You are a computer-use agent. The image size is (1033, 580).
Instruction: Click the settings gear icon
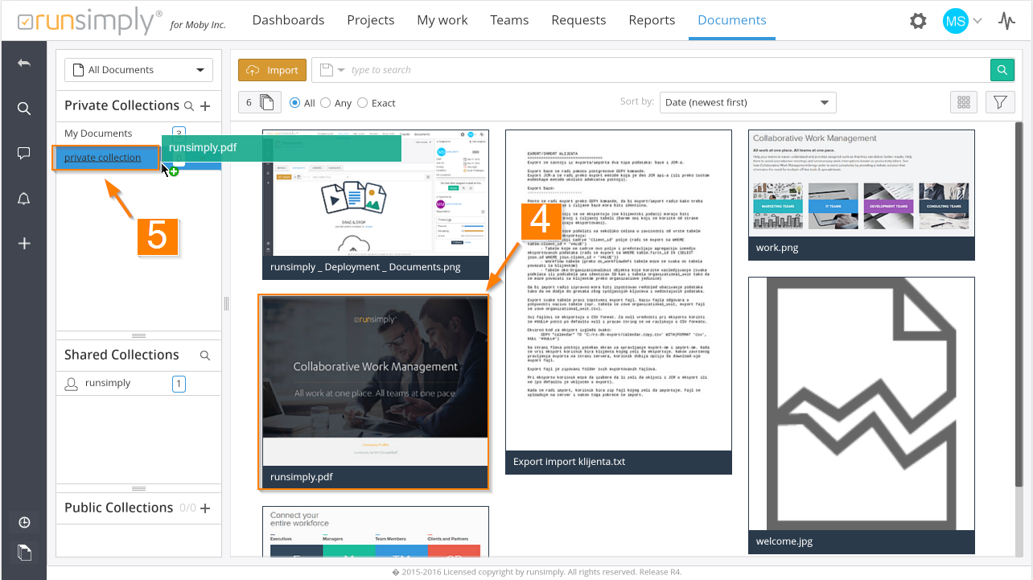tap(918, 21)
